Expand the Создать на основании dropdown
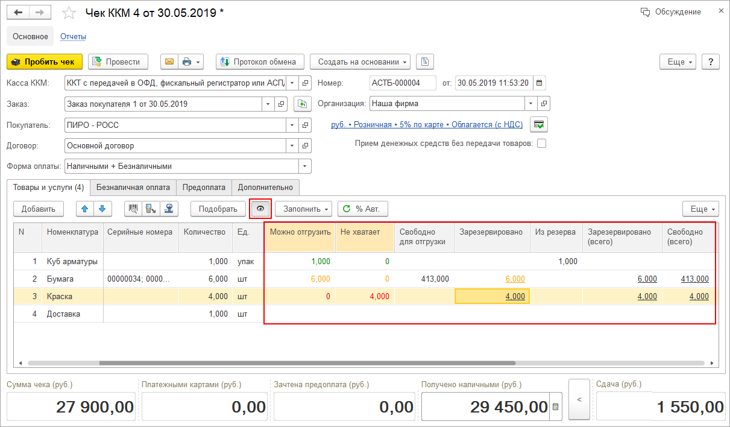Screen dimensions: 730x427 pos(360,62)
